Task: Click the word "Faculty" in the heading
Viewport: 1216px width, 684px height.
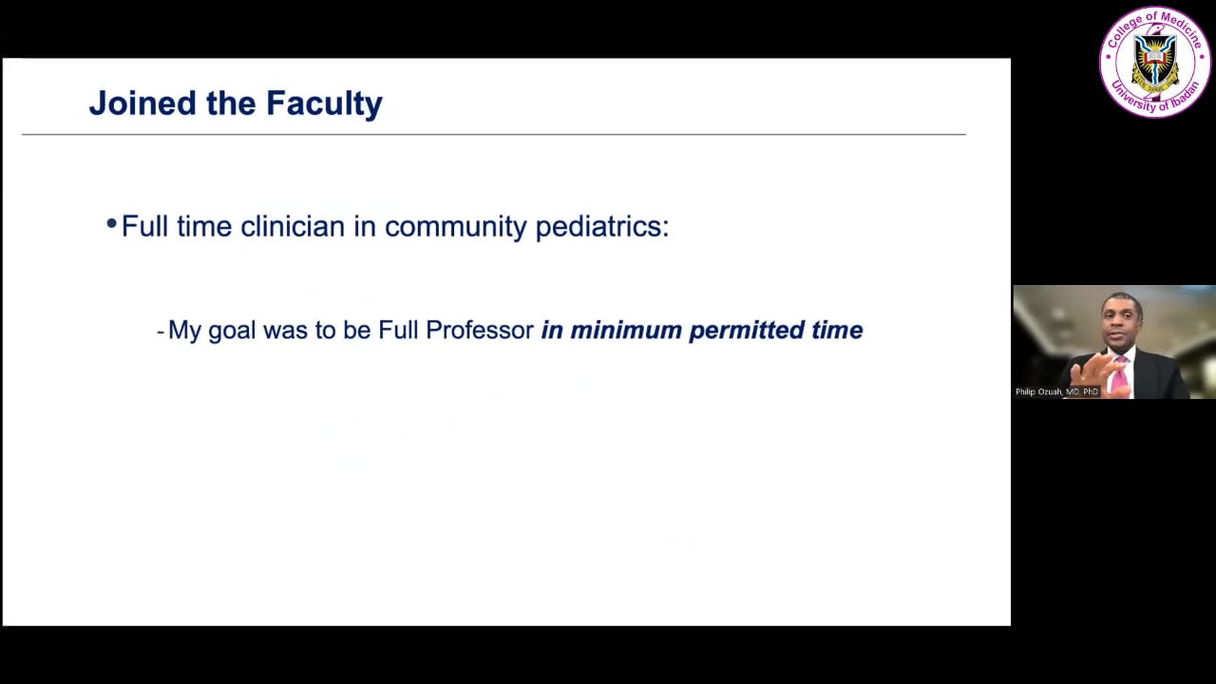Action: pyautogui.click(x=324, y=103)
